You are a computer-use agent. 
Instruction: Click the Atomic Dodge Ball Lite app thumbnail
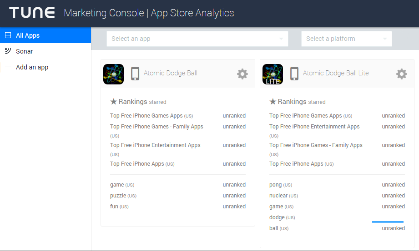click(x=273, y=74)
